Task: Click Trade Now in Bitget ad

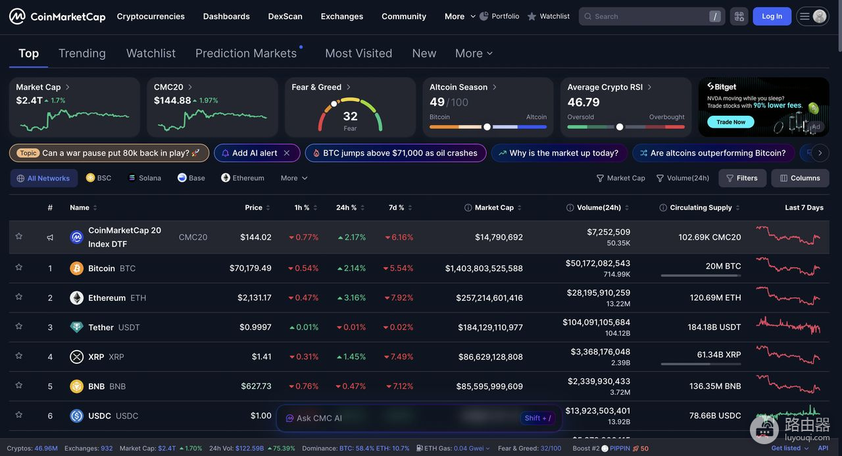Action: tap(731, 122)
